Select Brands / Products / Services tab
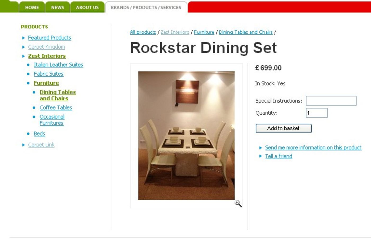 pyautogui.click(x=146, y=7)
